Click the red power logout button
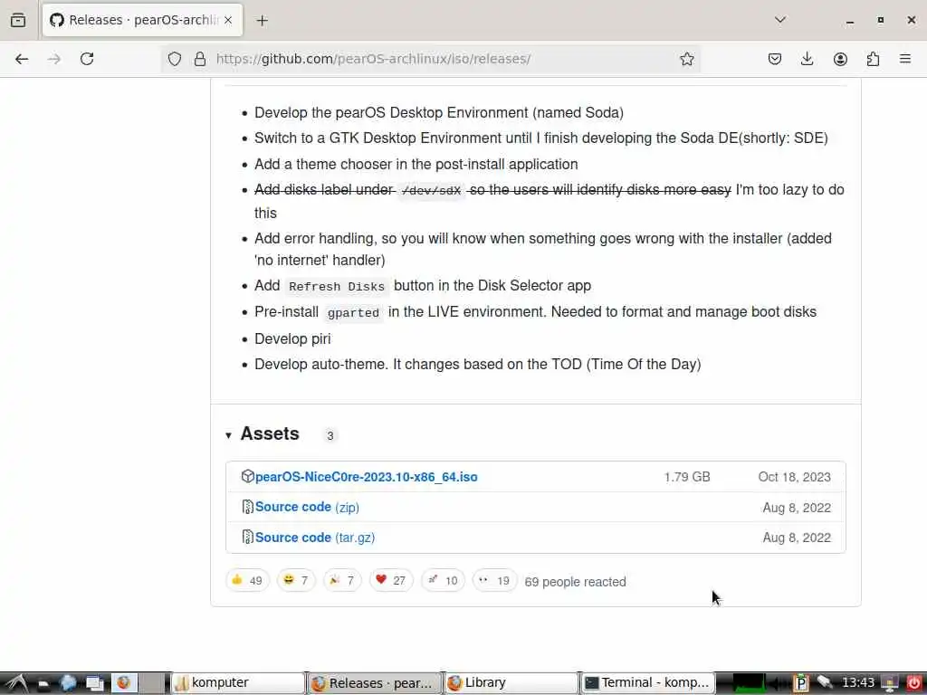Image resolution: width=927 pixels, height=695 pixels. pos(913,683)
